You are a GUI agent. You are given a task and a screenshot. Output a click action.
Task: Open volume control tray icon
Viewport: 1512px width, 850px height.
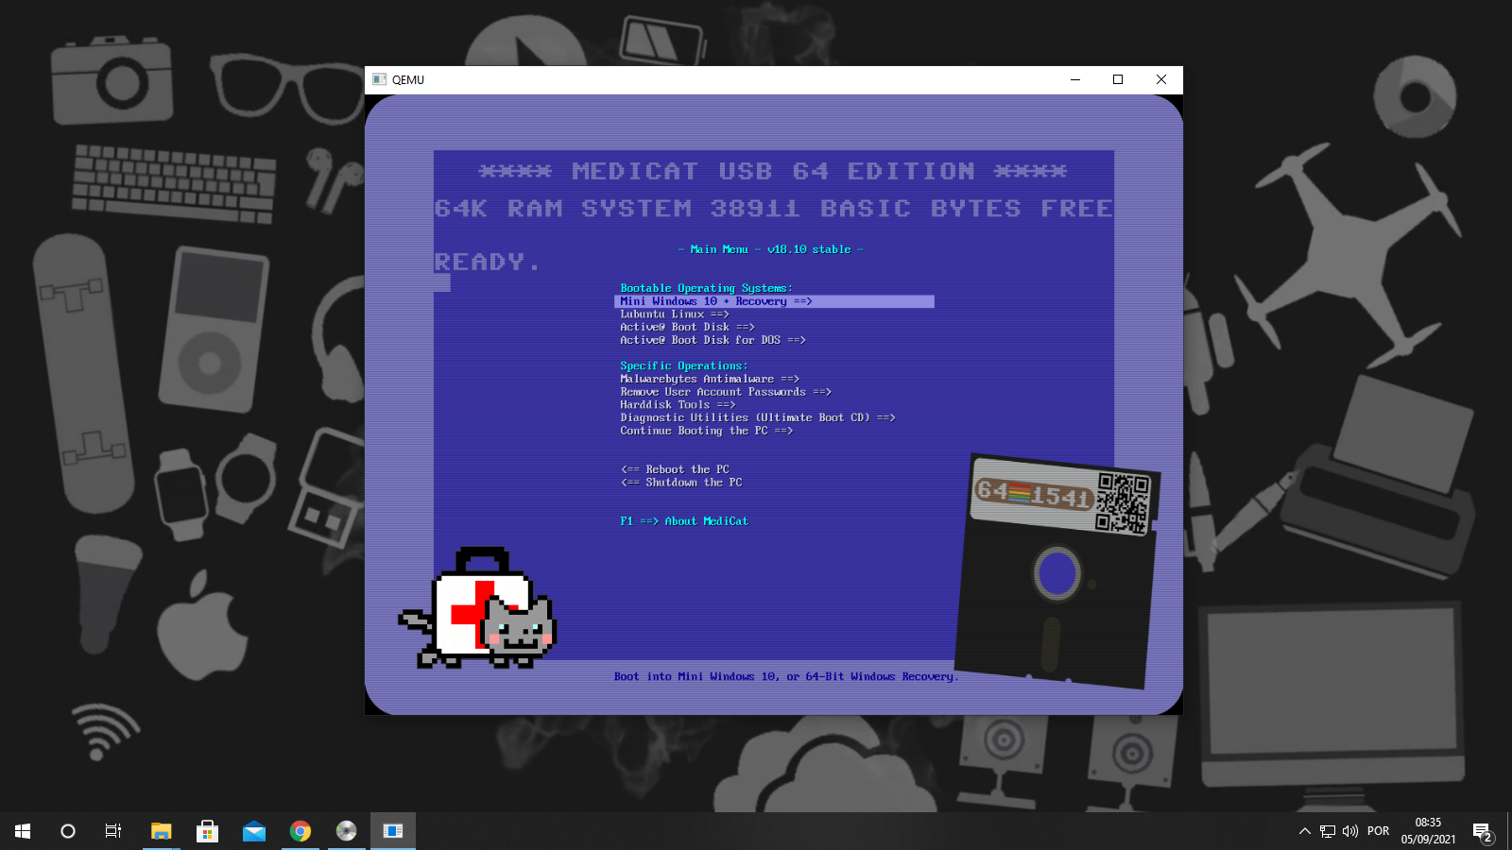(x=1350, y=831)
